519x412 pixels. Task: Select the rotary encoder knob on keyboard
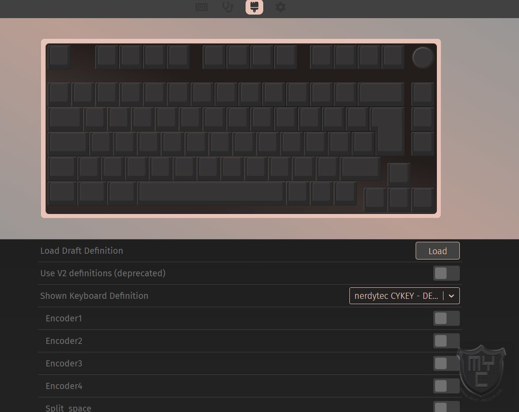423,57
